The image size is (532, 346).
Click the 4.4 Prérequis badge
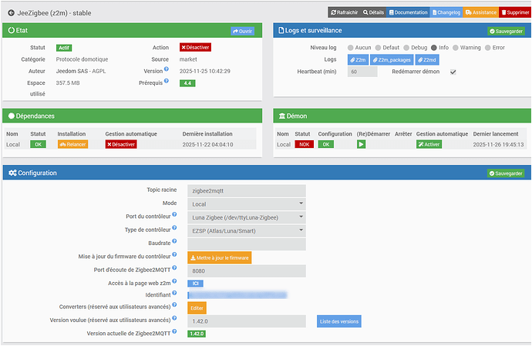coord(187,83)
